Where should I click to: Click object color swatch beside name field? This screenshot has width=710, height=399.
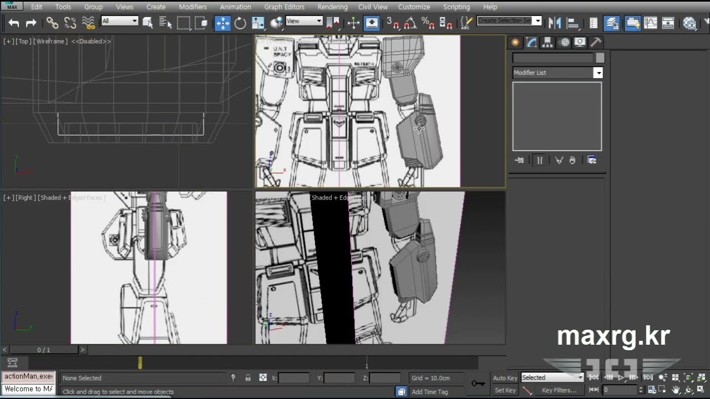point(600,58)
